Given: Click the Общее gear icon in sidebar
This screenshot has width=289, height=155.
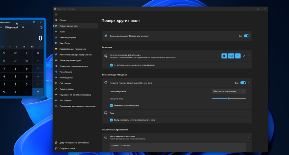Looking at the screenshot, I should (56, 20).
